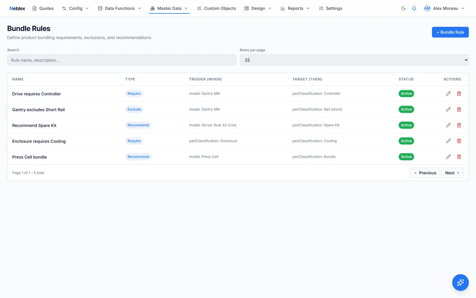Go to the Quotes page
The image size is (476, 298).
click(x=43, y=8)
